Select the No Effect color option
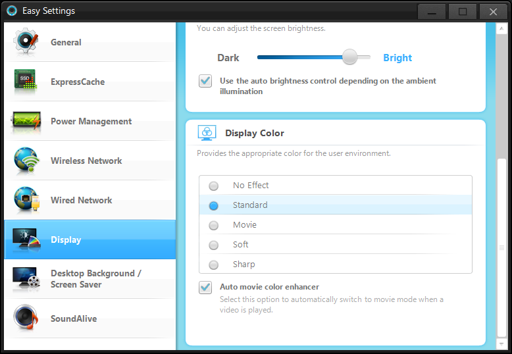The image size is (512, 354). tap(214, 186)
